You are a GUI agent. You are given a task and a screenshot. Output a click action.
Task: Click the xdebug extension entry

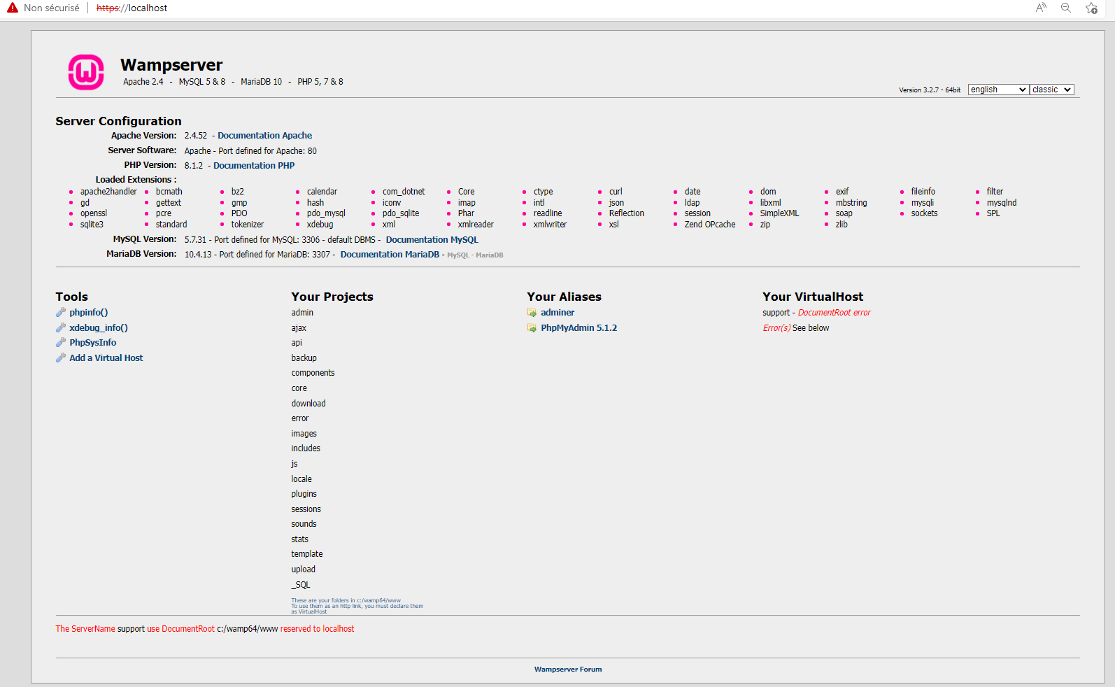click(x=320, y=225)
